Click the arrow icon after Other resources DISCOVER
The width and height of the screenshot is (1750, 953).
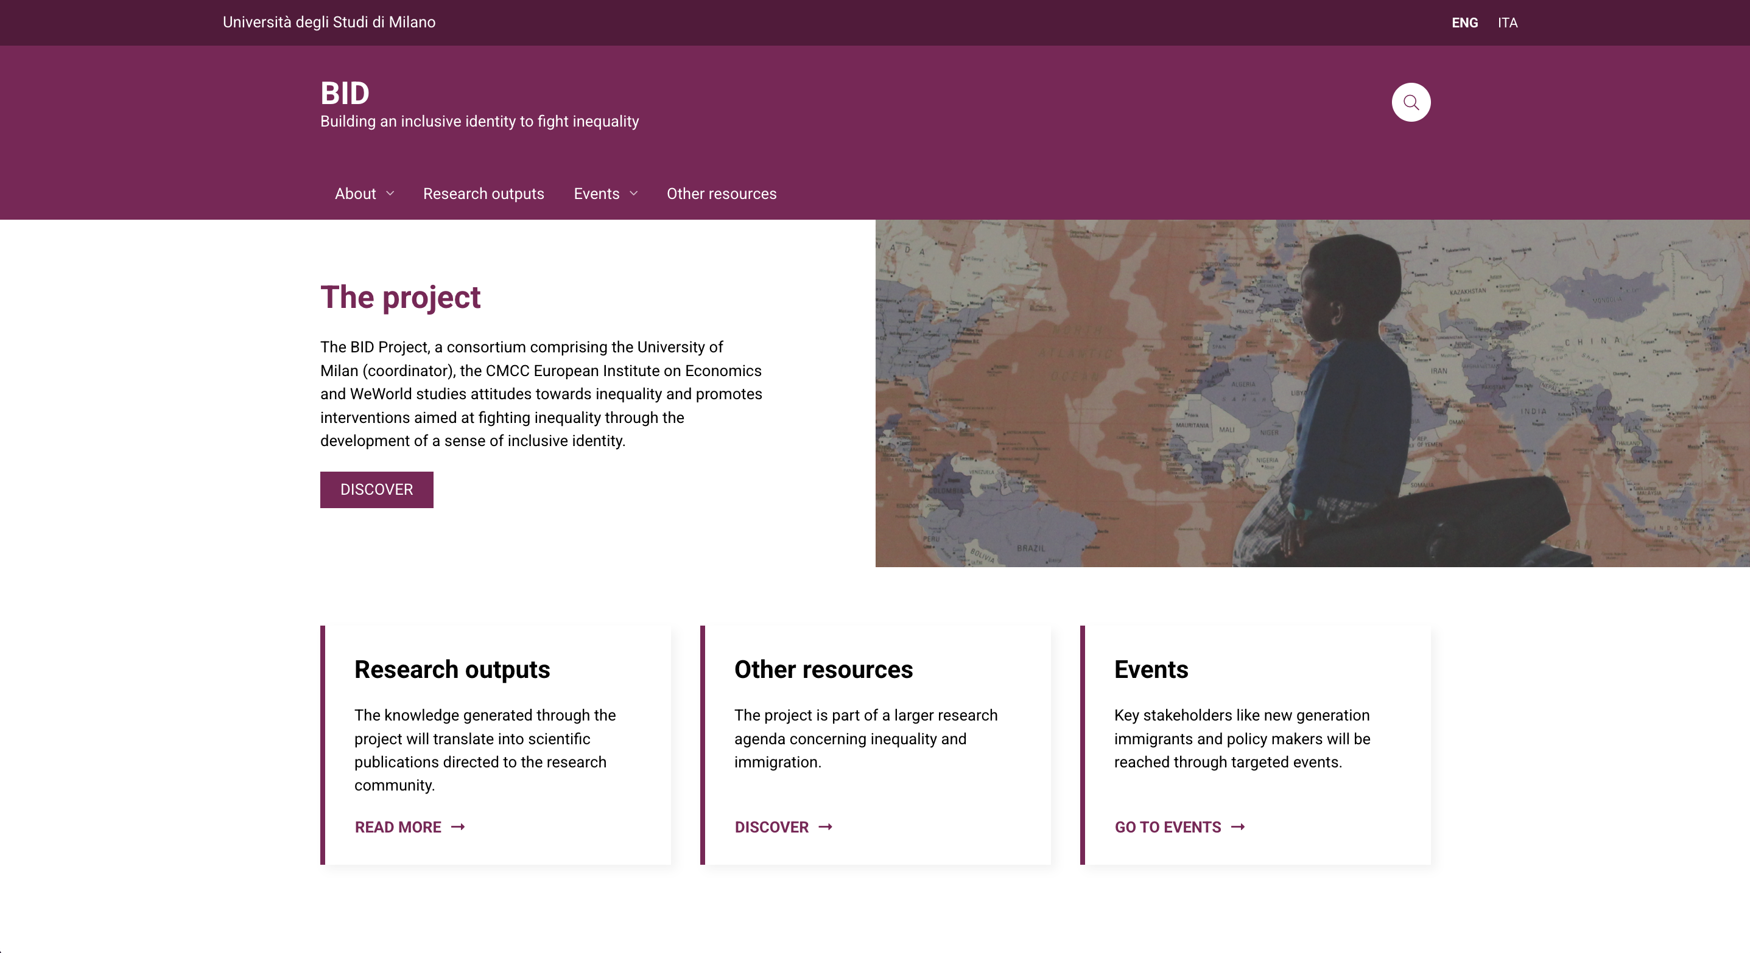(x=824, y=827)
